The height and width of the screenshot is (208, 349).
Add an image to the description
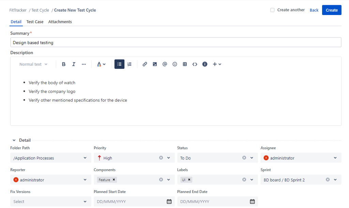(155, 64)
